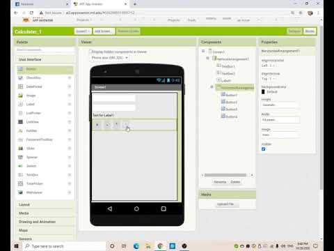Click the browser reload icon

click(x=31, y=13)
